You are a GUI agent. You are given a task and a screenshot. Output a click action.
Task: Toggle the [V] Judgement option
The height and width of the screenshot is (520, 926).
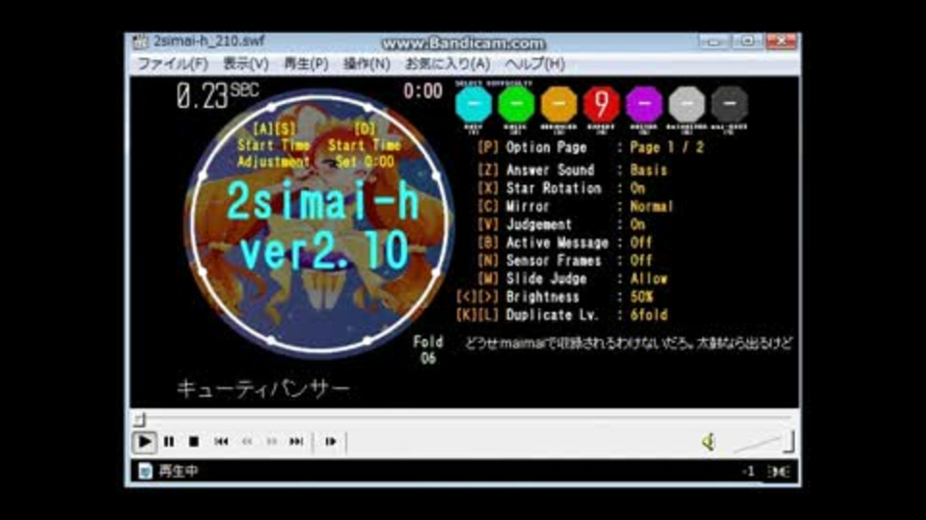click(561, 224)
